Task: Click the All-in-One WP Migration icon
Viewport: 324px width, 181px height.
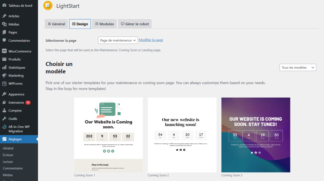Action: tap(4, 127)
